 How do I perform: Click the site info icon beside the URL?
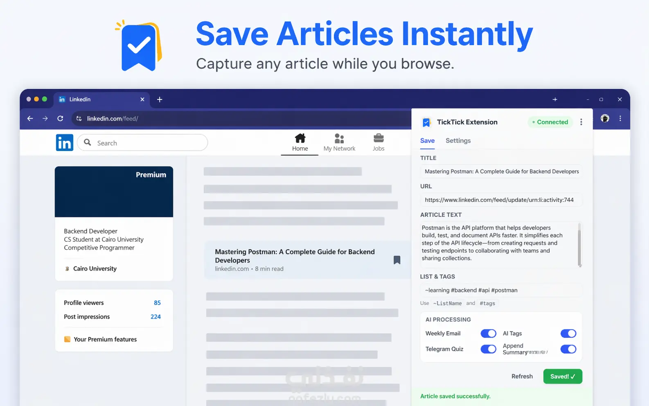tap(79, 118)
